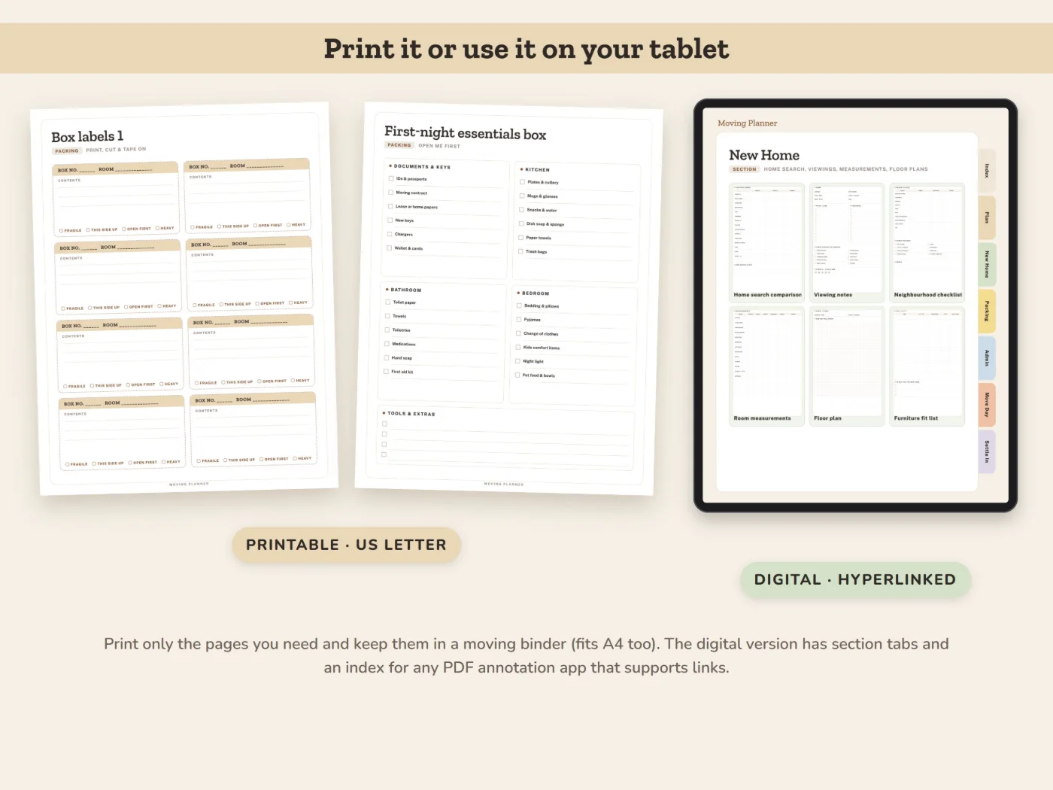Click the Printable · US Letter badge

click(346, 545)
